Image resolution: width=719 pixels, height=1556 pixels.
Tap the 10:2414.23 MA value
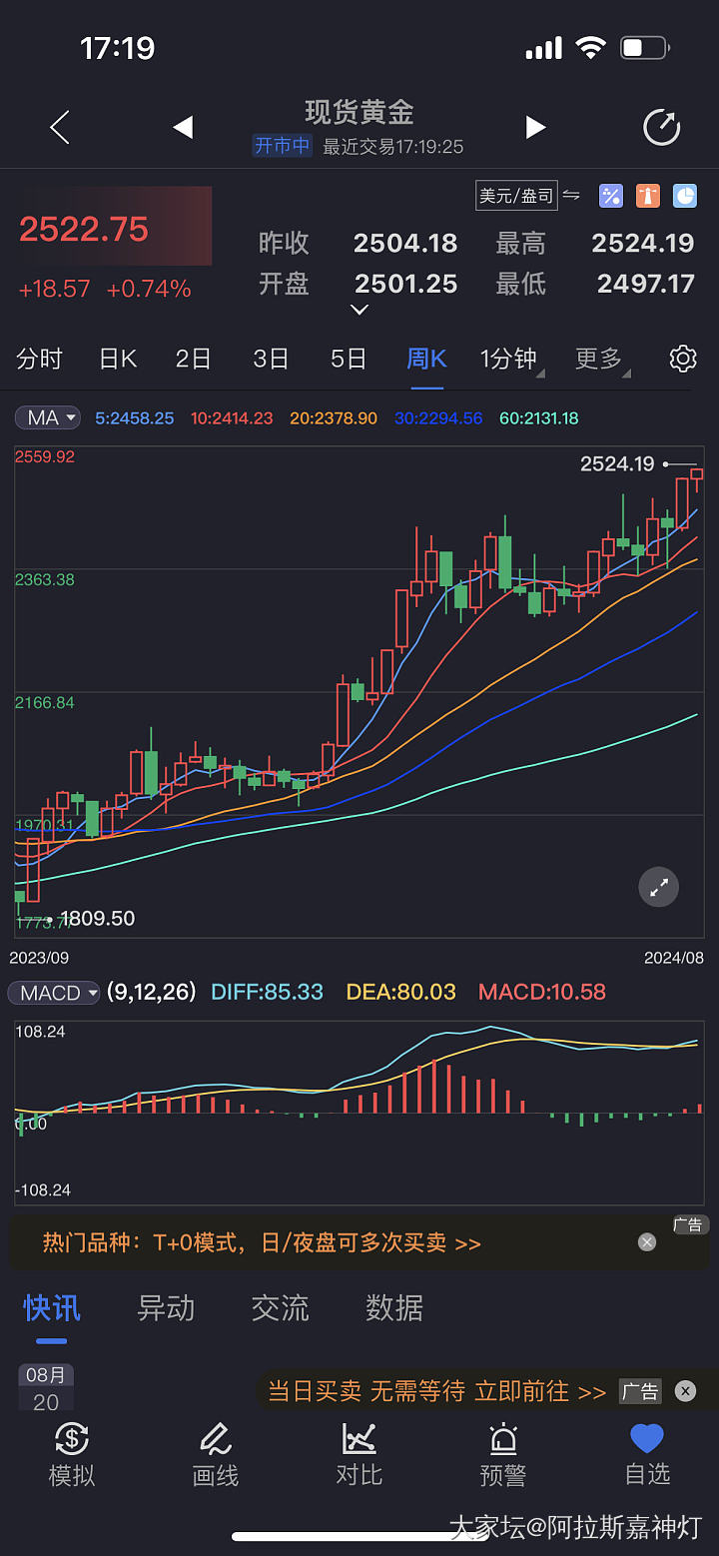(232, 418)
